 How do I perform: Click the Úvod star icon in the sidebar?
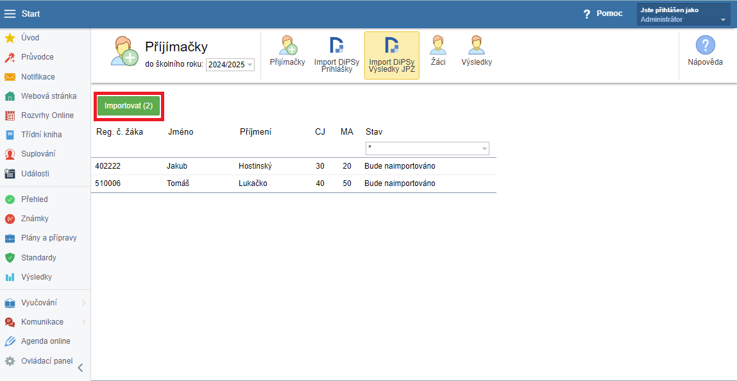click(10, 38)
